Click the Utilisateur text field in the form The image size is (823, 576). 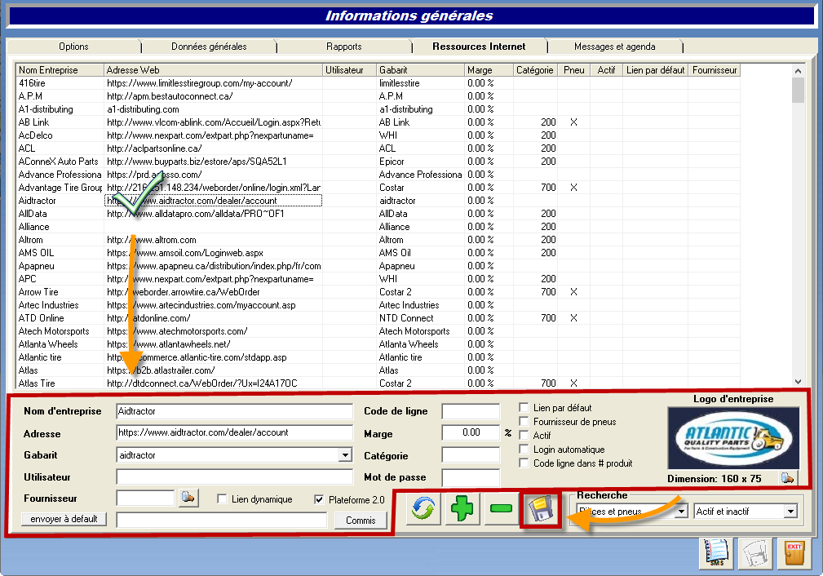(x=235, y=476)
